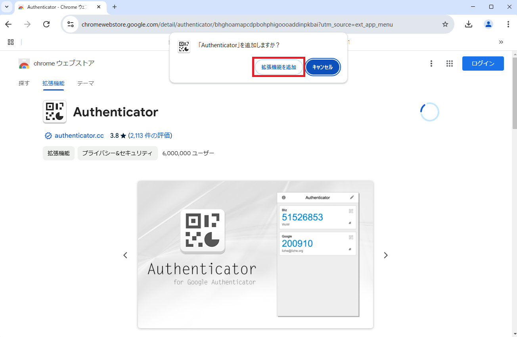Switch to the テーマ tab

pyautogui.click(x=86, y=83)
